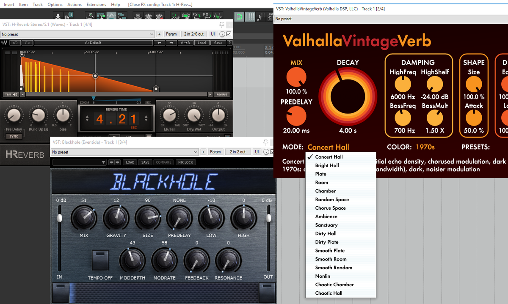Click Blackhole LOAD button
This screenshot has width=508, height=304.
coord(130,162)
